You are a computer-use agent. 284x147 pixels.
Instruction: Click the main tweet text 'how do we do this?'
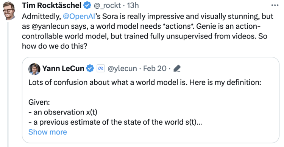[55, 46]
